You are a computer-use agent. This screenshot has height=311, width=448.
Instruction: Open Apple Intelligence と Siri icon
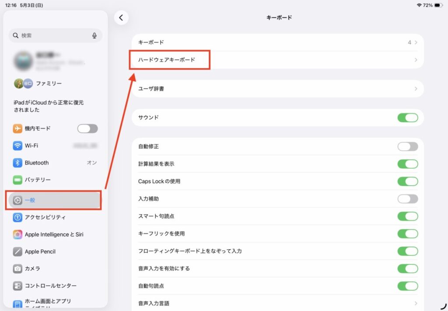point(17,235)
